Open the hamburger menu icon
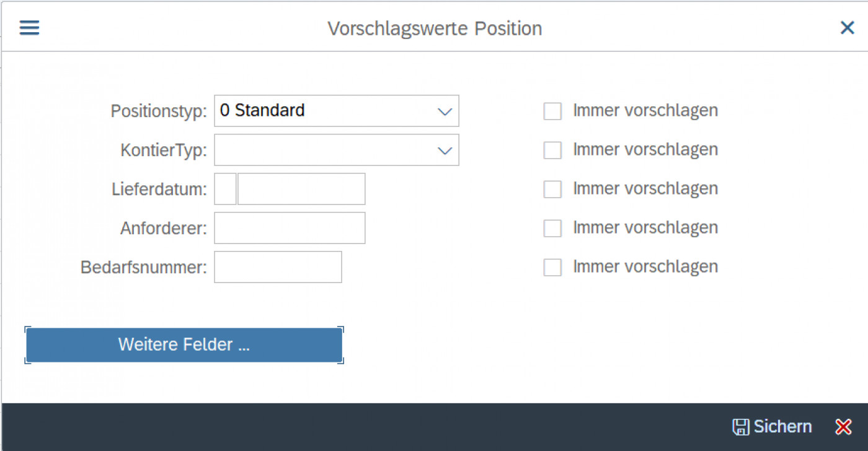The height and width of the screenshot is (451, 868). coord(29,27)
